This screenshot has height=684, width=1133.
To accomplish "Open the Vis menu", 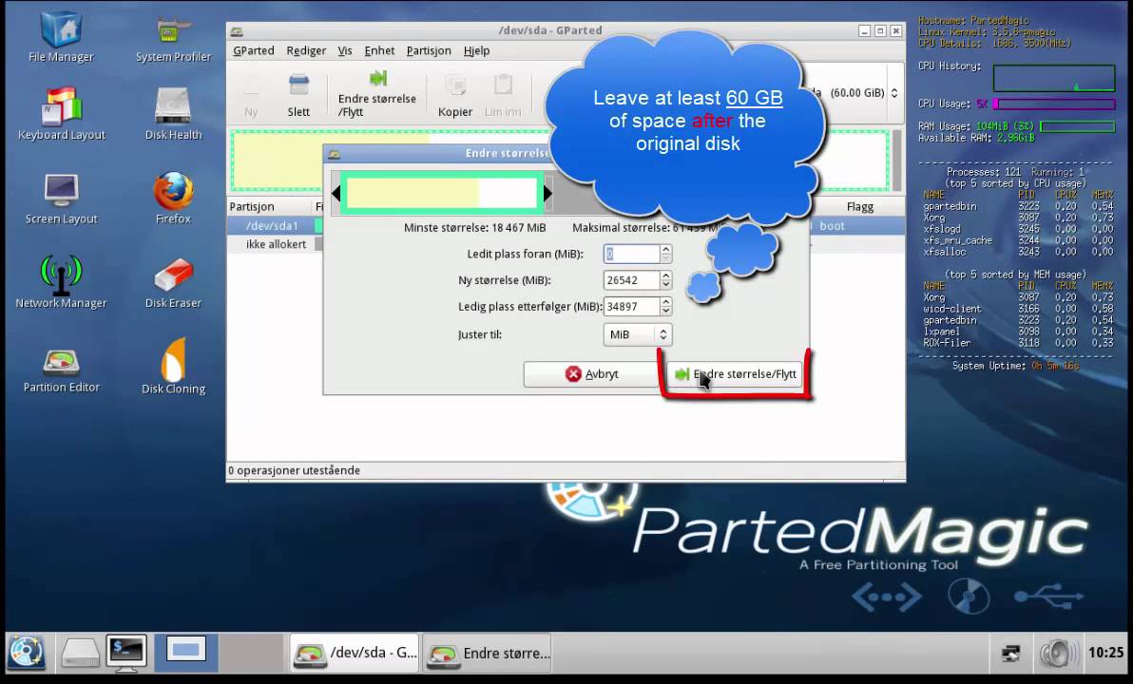I will tap(345, 50).
